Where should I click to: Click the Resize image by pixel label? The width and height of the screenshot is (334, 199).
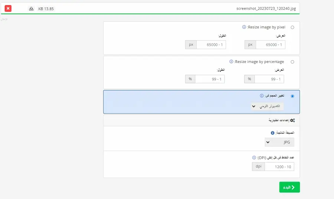266,27
